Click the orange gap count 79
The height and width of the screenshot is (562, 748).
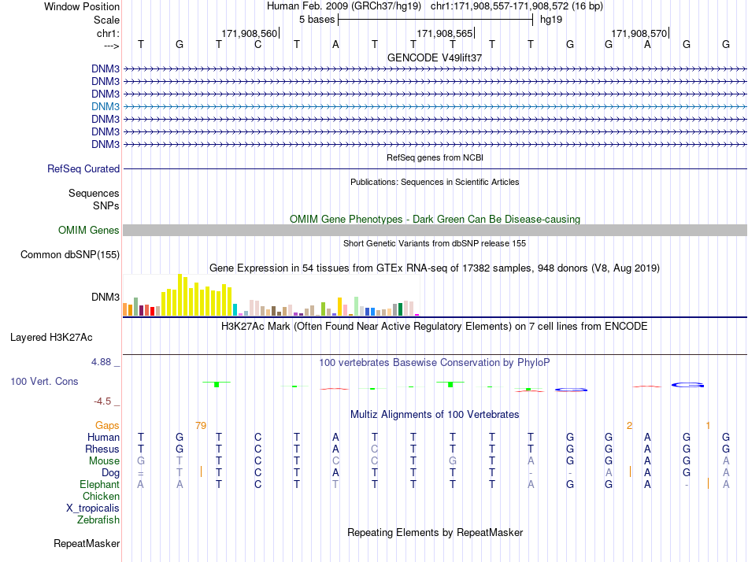(x=201, y=425)
